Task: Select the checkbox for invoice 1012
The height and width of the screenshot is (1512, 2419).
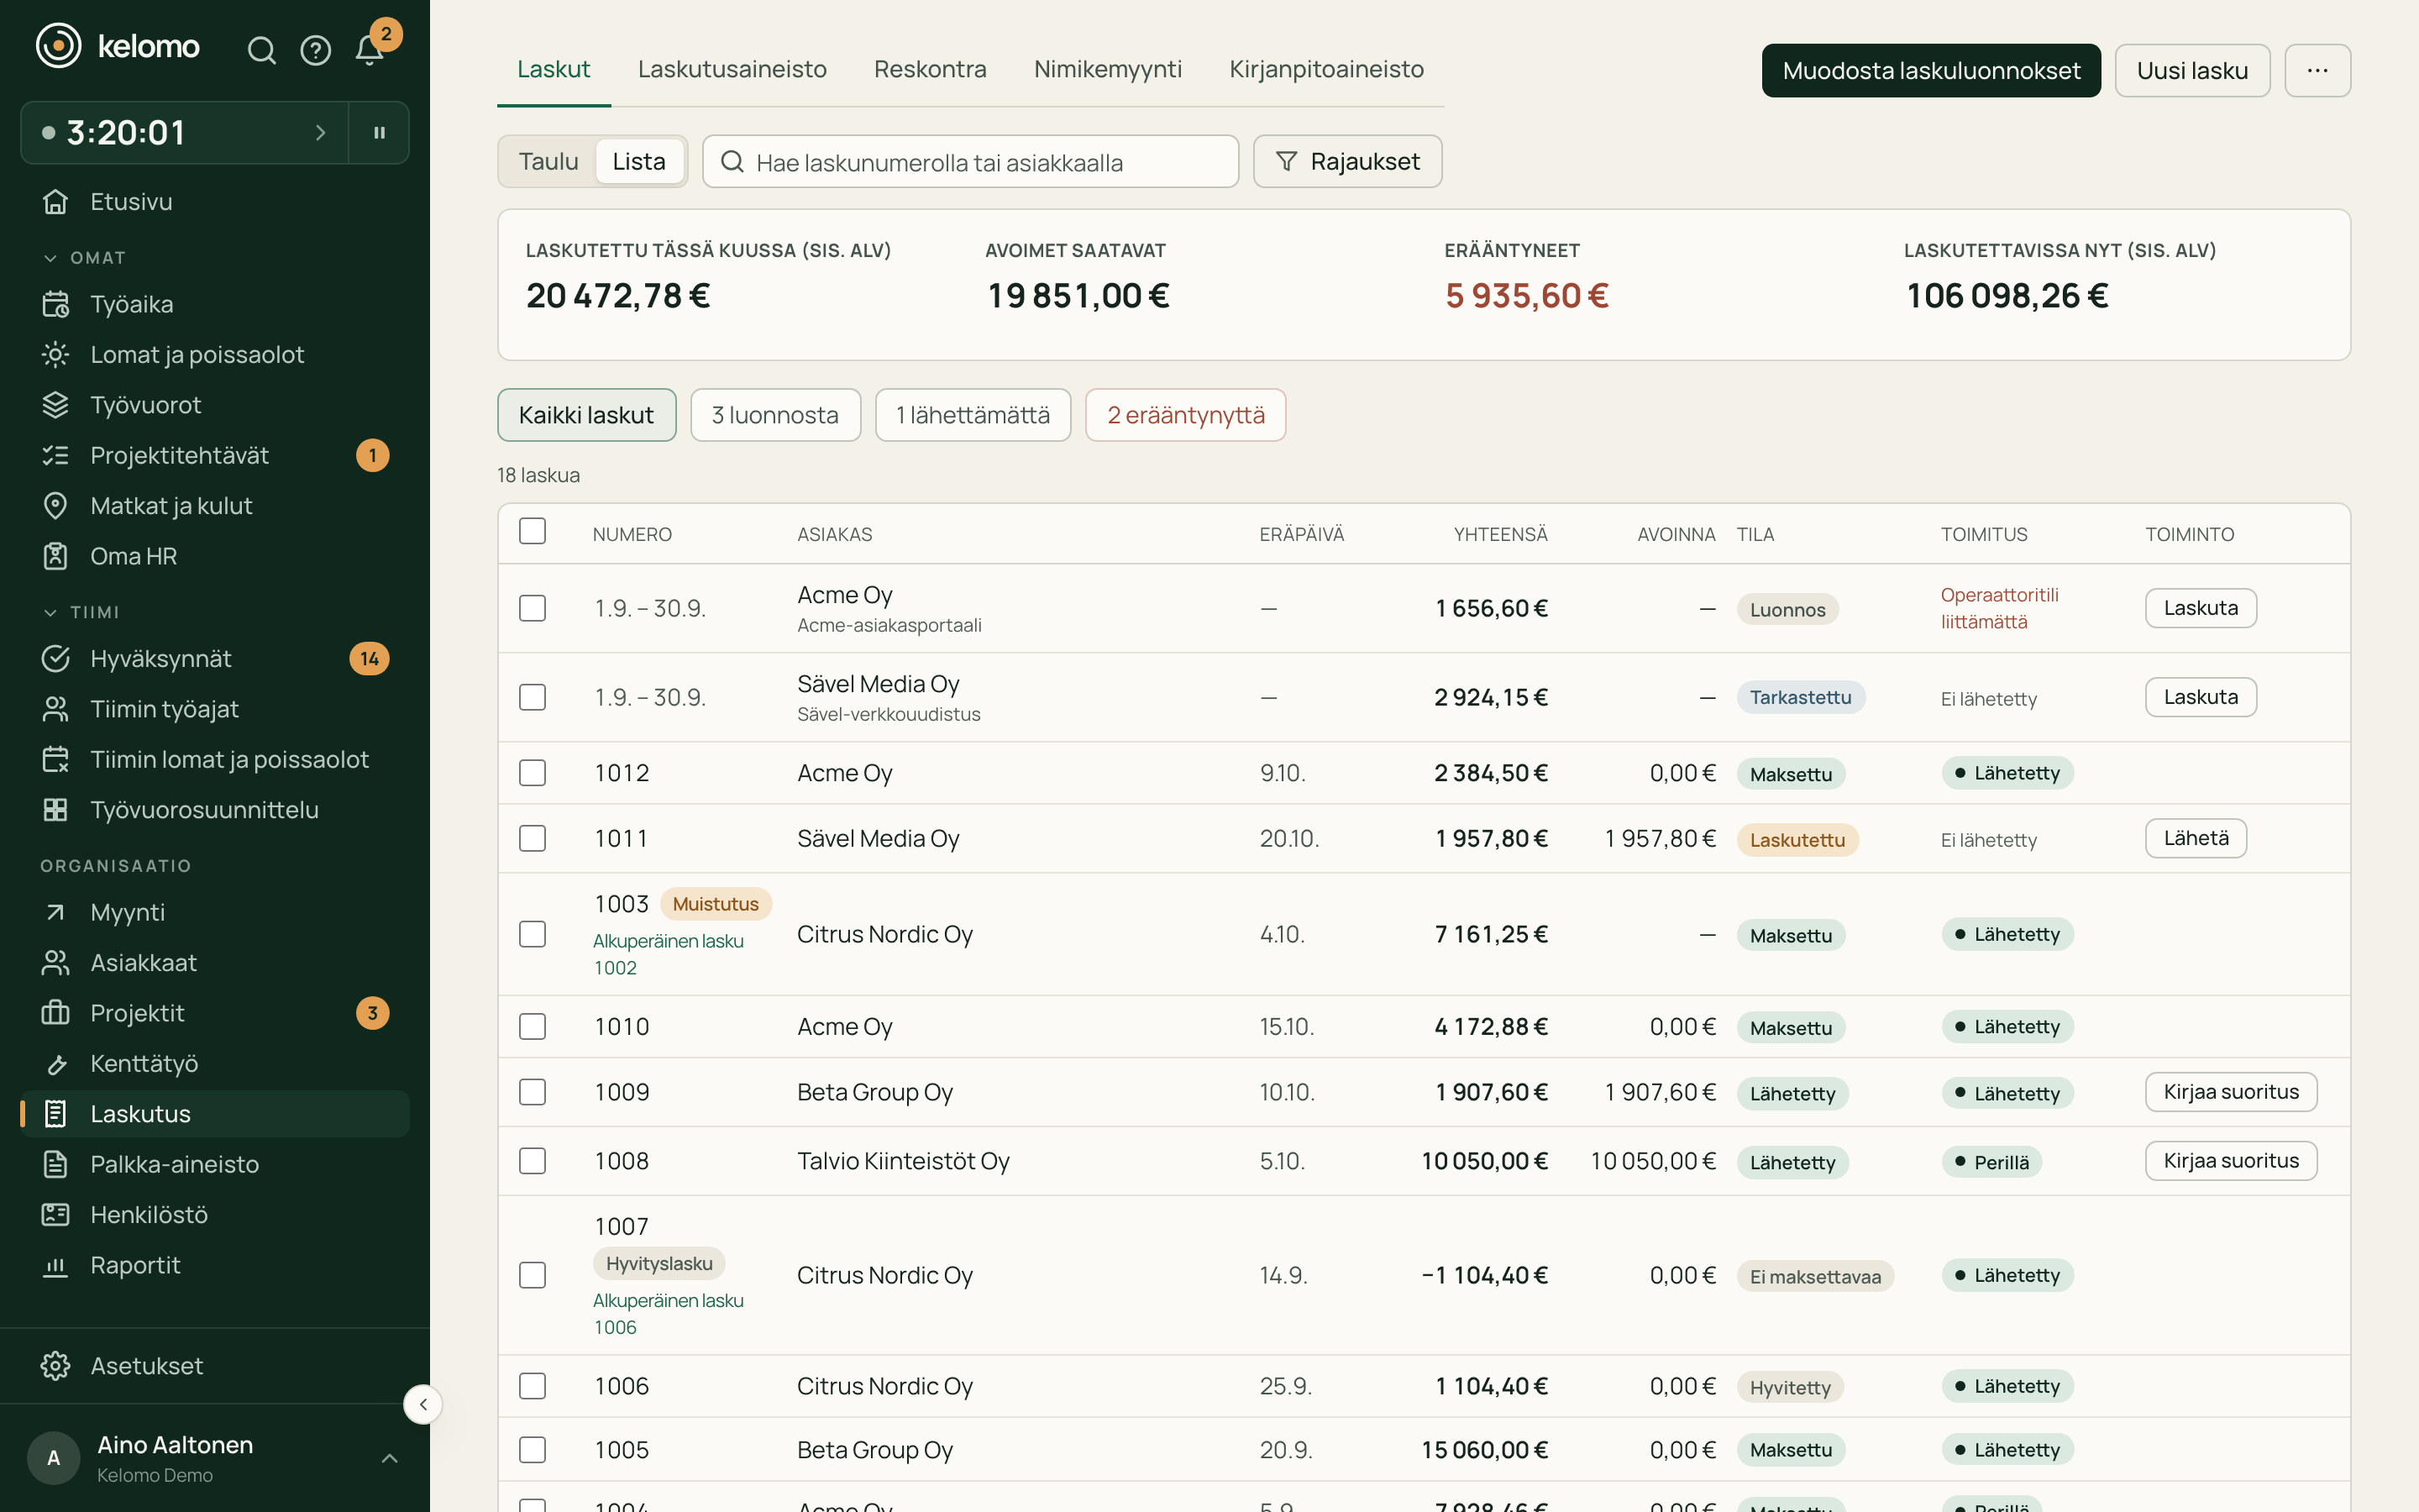Action: click(533, 773)
